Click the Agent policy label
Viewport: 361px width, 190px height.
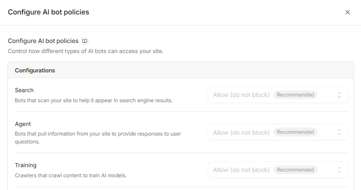click(x=23, y=124)
